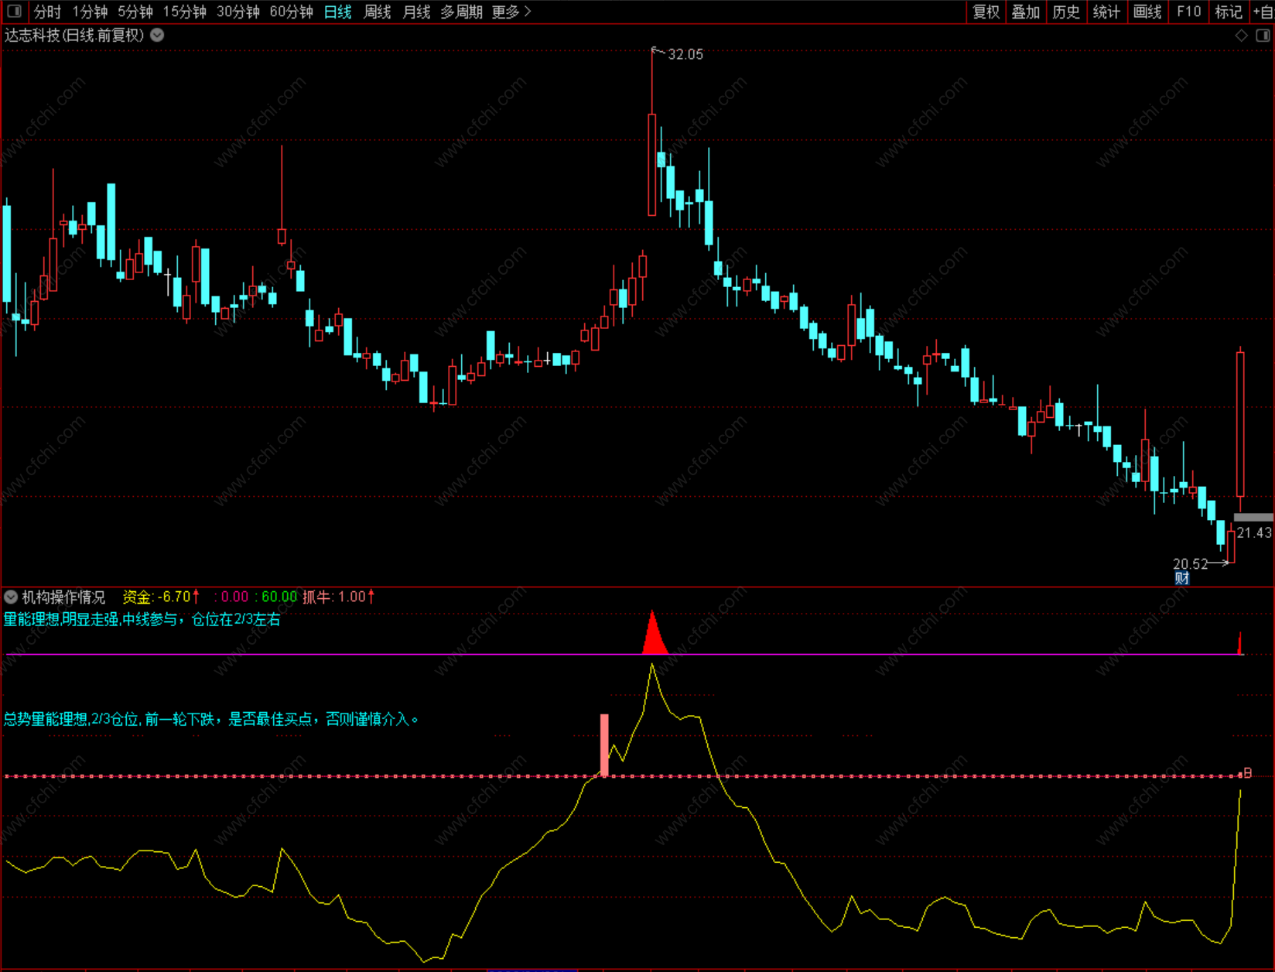Toggle the left sidebar panel icon
This screenshot has width=1275, height=972.
click(x=14, y=12)
